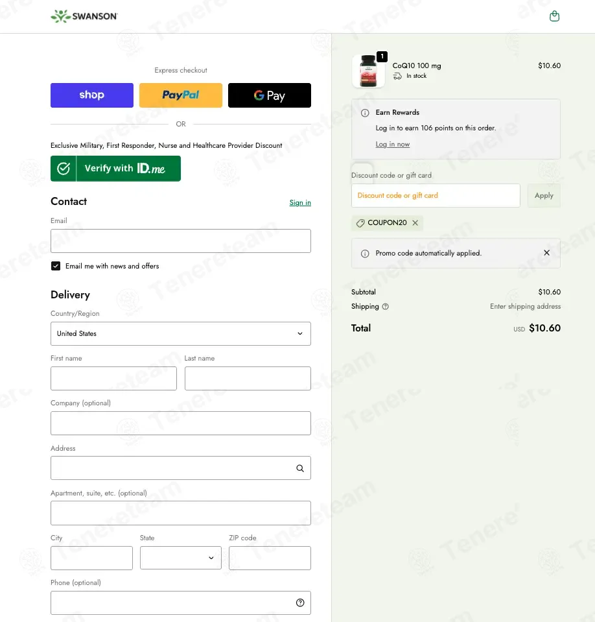The width and height of the screenshot is (595, 622).
Task: Uncheck Email me with news and offers
Action: [x=56, y=266]
